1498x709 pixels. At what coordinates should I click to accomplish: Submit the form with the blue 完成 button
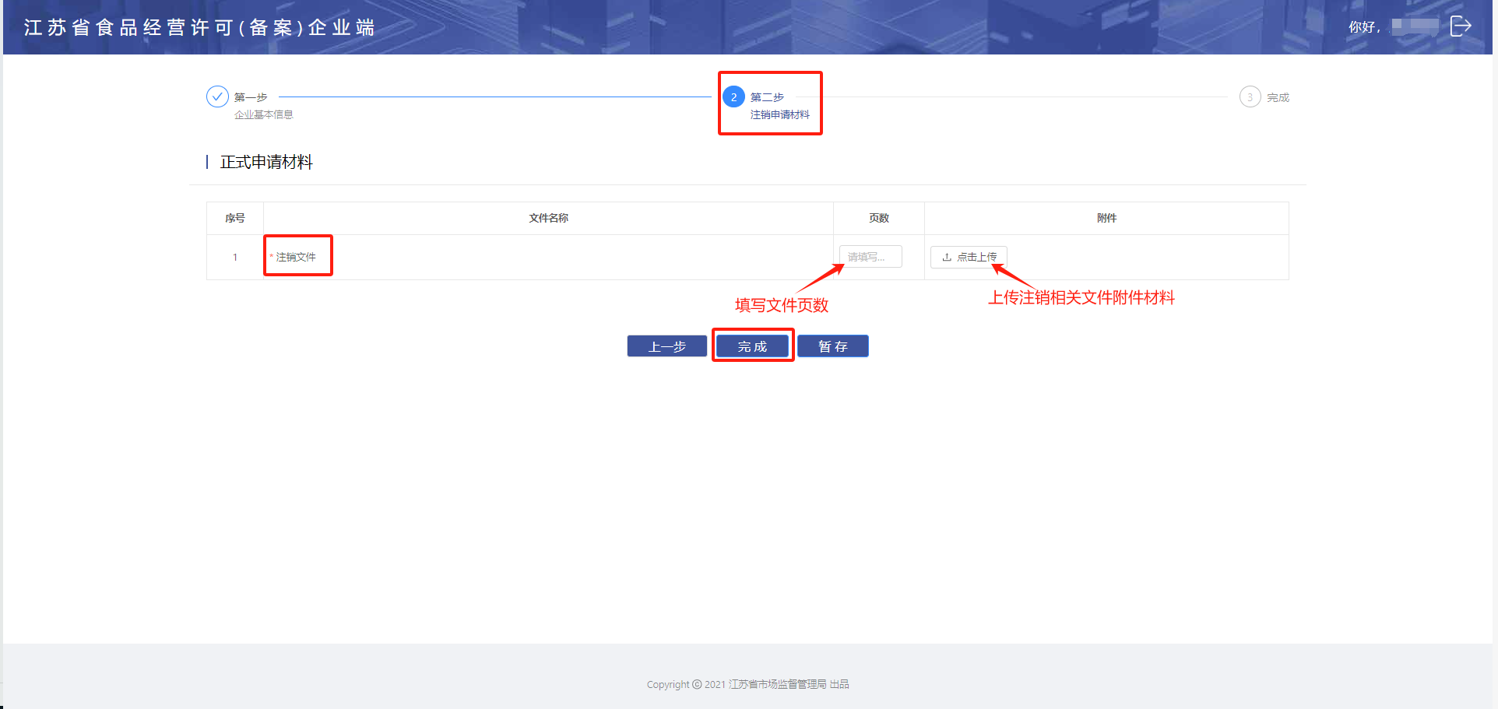click(752, 346)
